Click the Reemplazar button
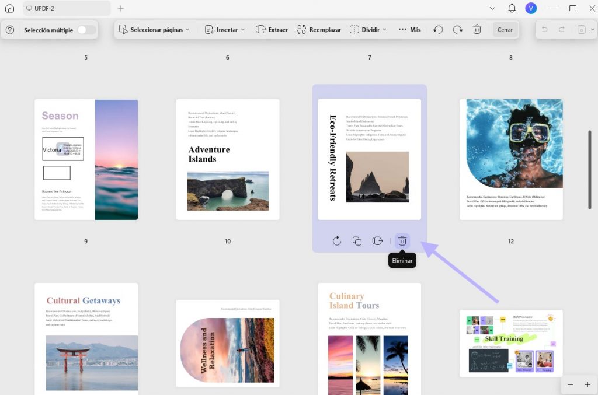Screen dimensions: 598x395 pos(319,29)
